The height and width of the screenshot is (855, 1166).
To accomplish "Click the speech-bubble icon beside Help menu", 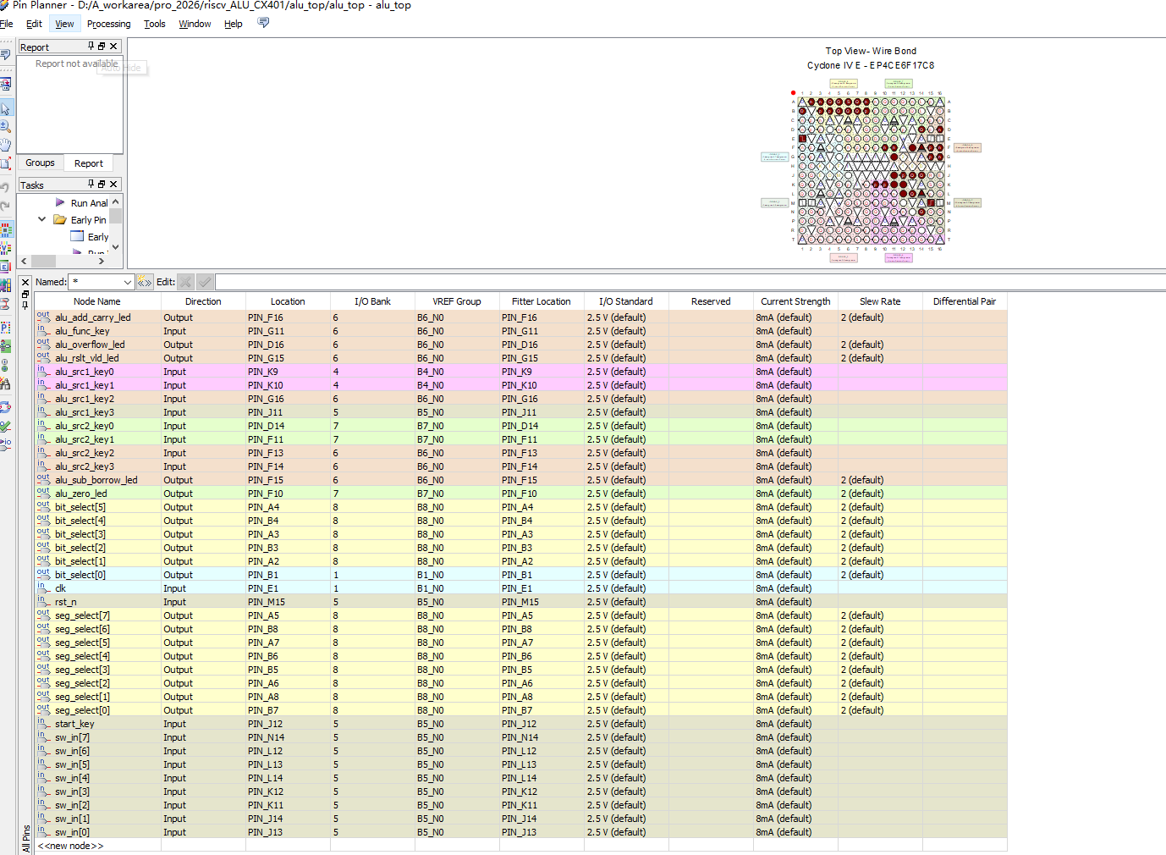I will 263,23.
